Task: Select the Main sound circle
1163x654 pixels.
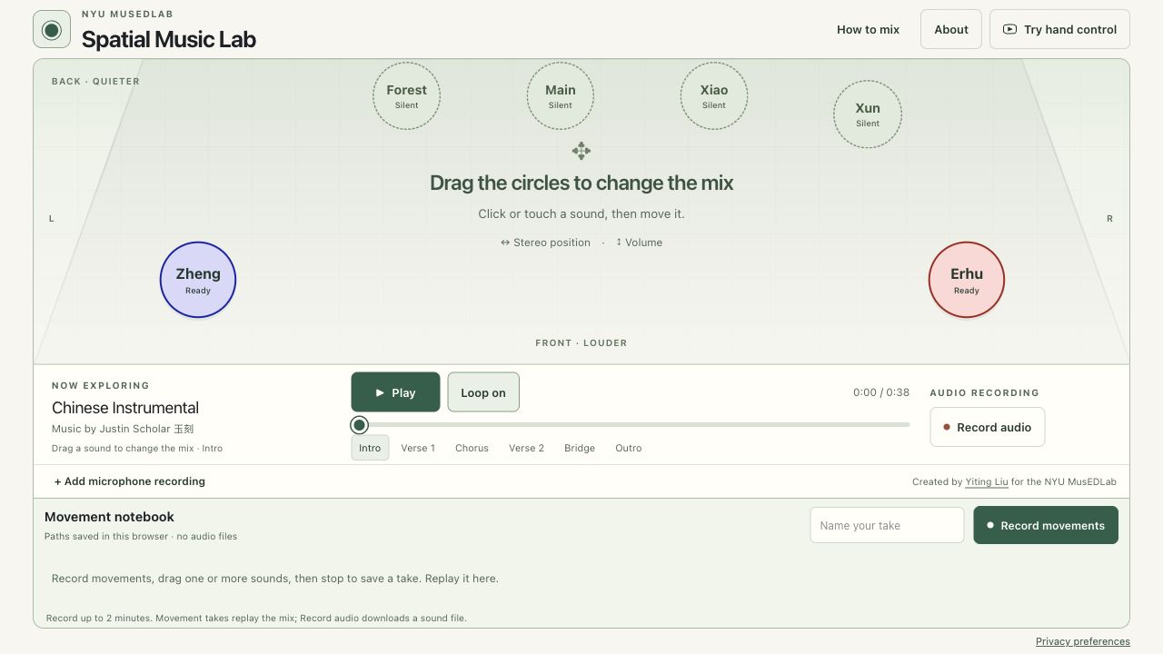Action: click(561, 96)
